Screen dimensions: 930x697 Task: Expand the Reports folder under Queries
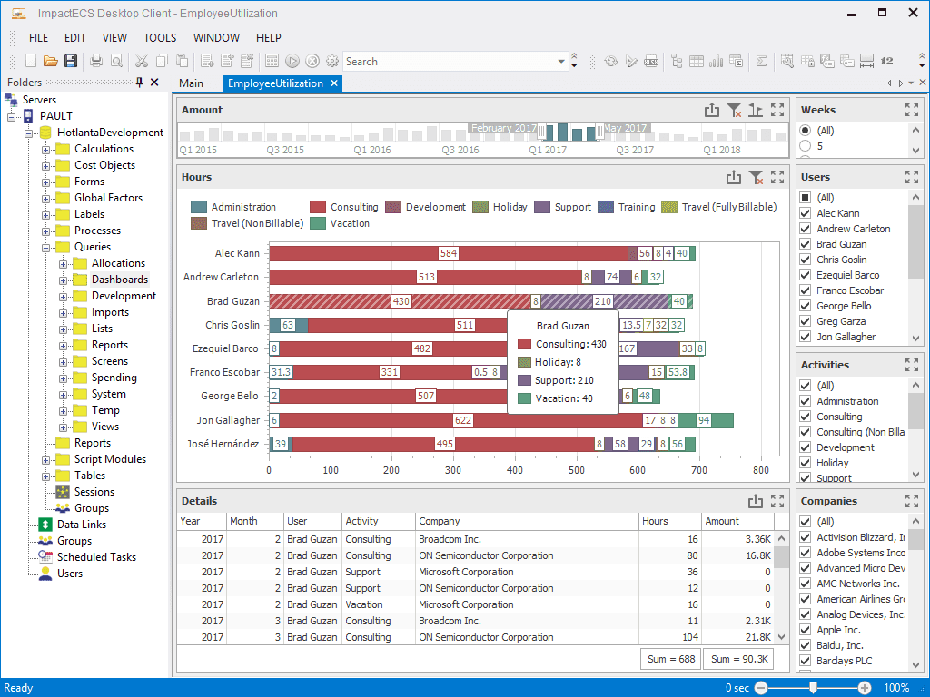click(63, 346)
